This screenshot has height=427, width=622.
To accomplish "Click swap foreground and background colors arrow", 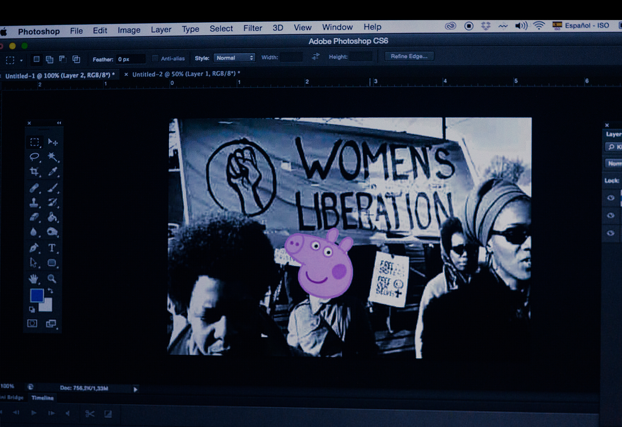I will click(x=50, y=291).
